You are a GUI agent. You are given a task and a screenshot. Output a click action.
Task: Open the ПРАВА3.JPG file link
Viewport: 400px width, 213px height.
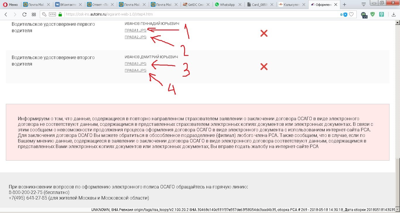tap(136, 63)
